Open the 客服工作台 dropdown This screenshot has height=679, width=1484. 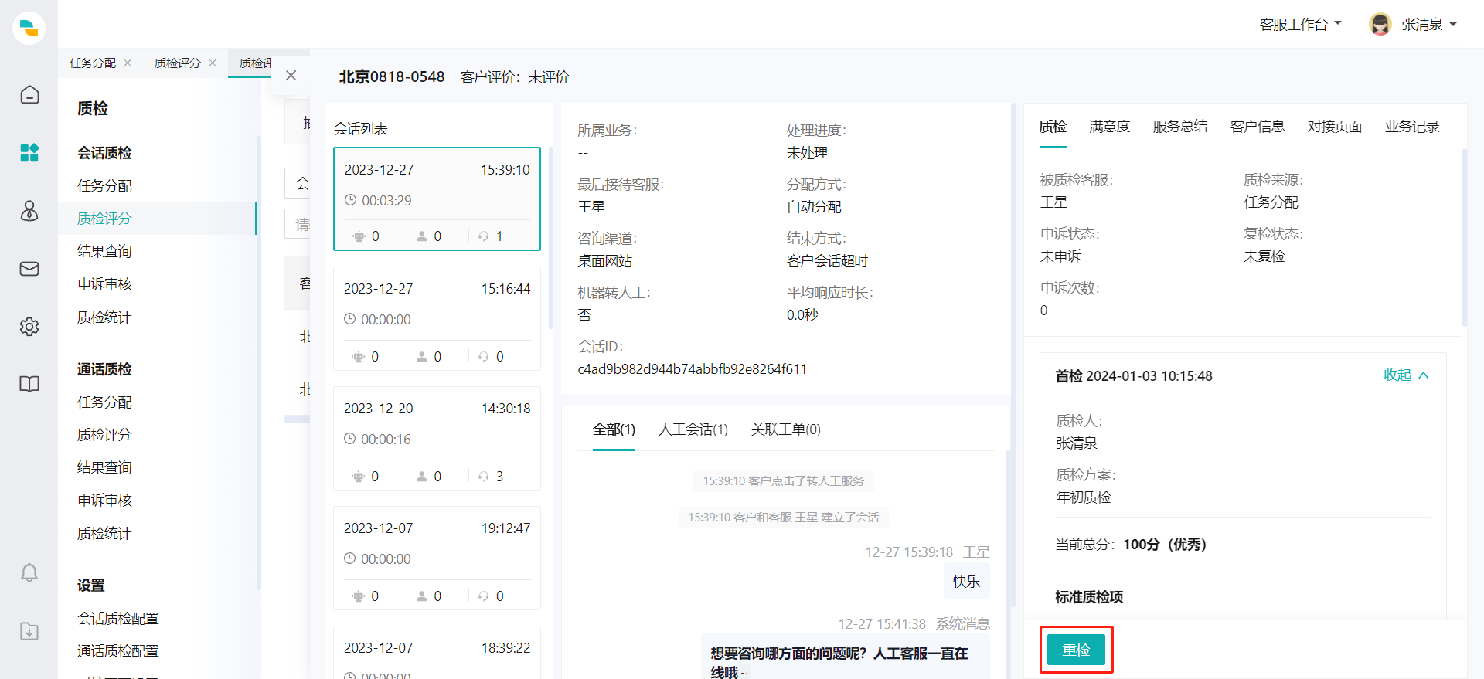coord(1300,25)
